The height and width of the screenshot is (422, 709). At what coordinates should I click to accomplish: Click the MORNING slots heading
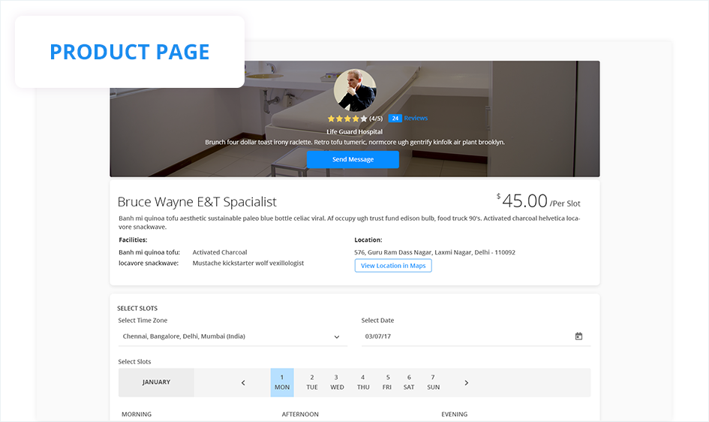click(137, 414)
